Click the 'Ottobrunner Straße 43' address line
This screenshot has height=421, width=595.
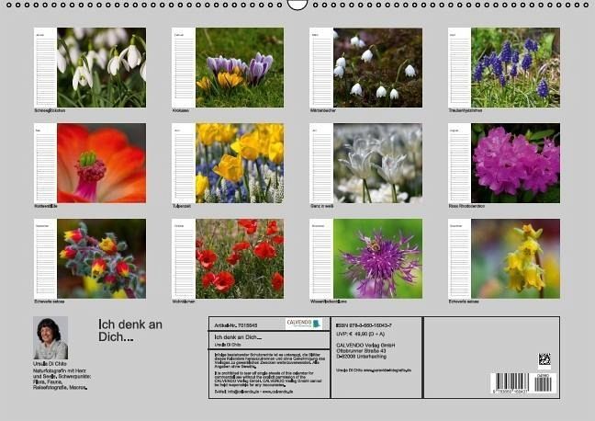click(361, 351)
